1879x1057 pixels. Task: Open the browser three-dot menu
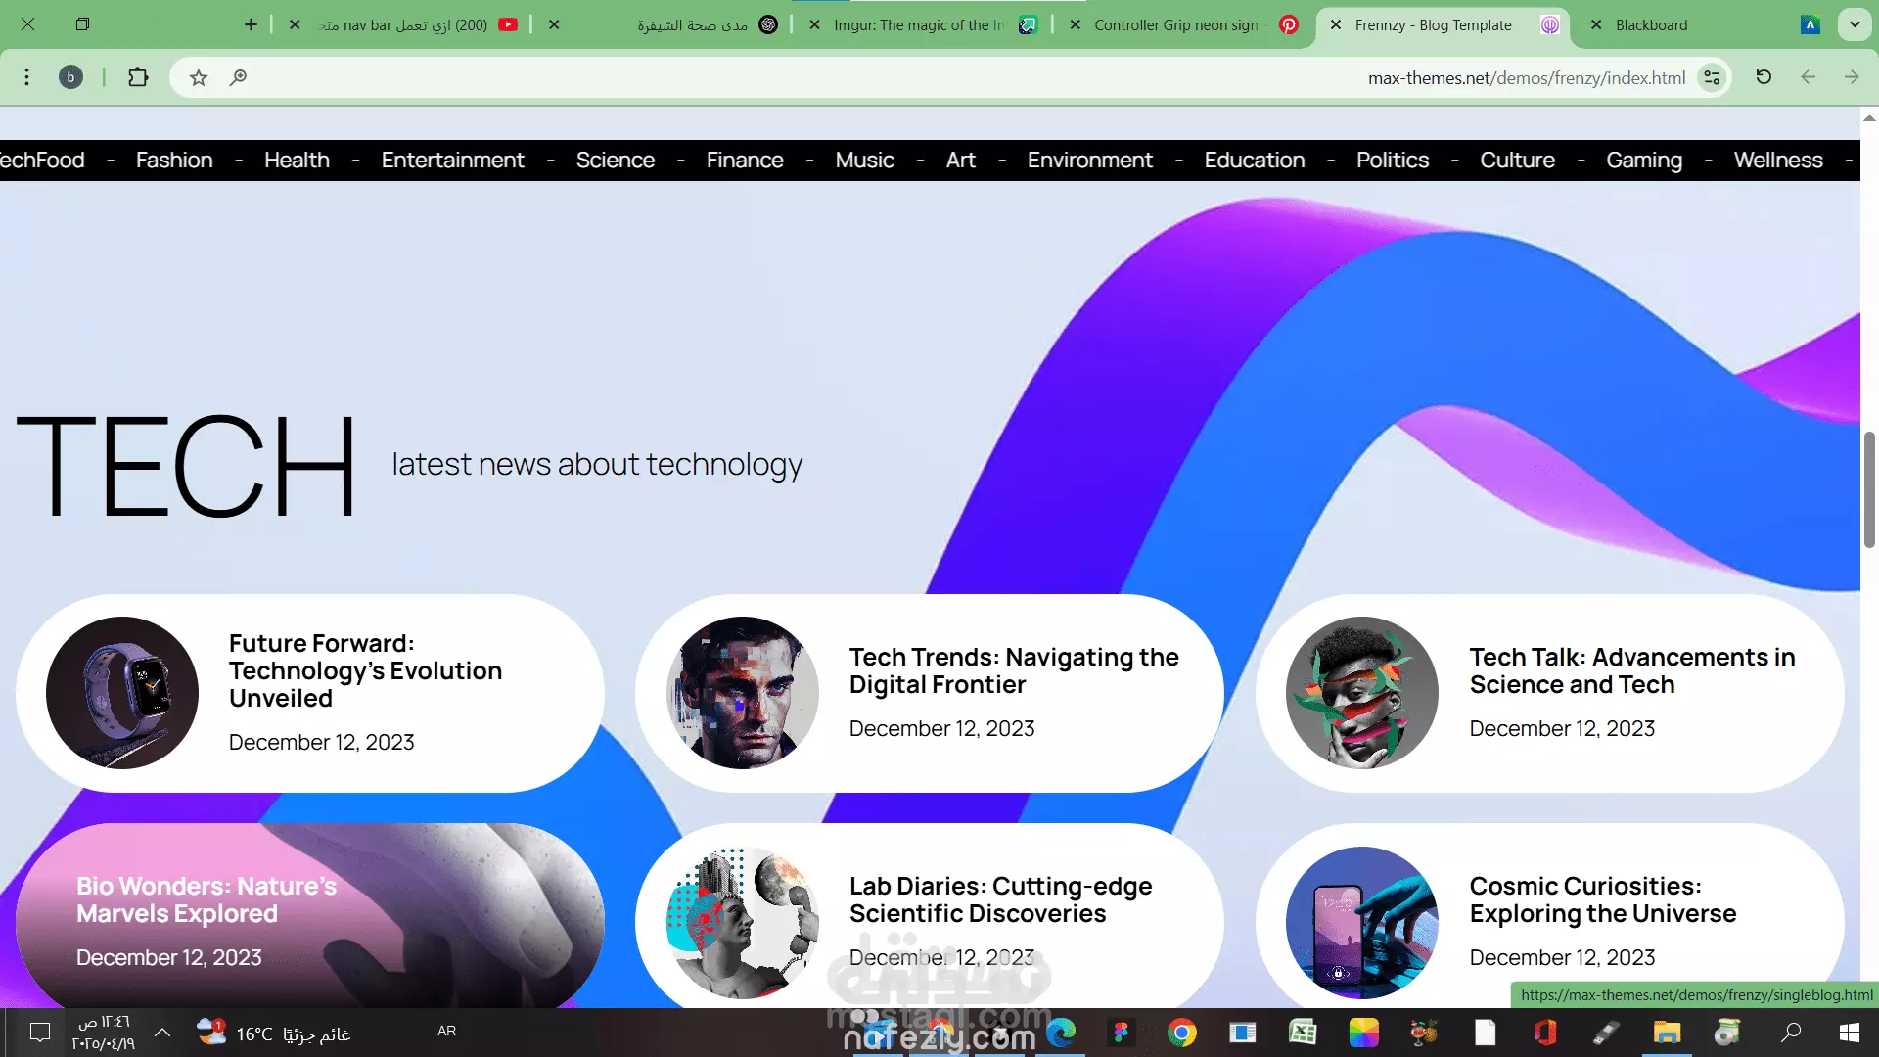click(x=26, y=77)
